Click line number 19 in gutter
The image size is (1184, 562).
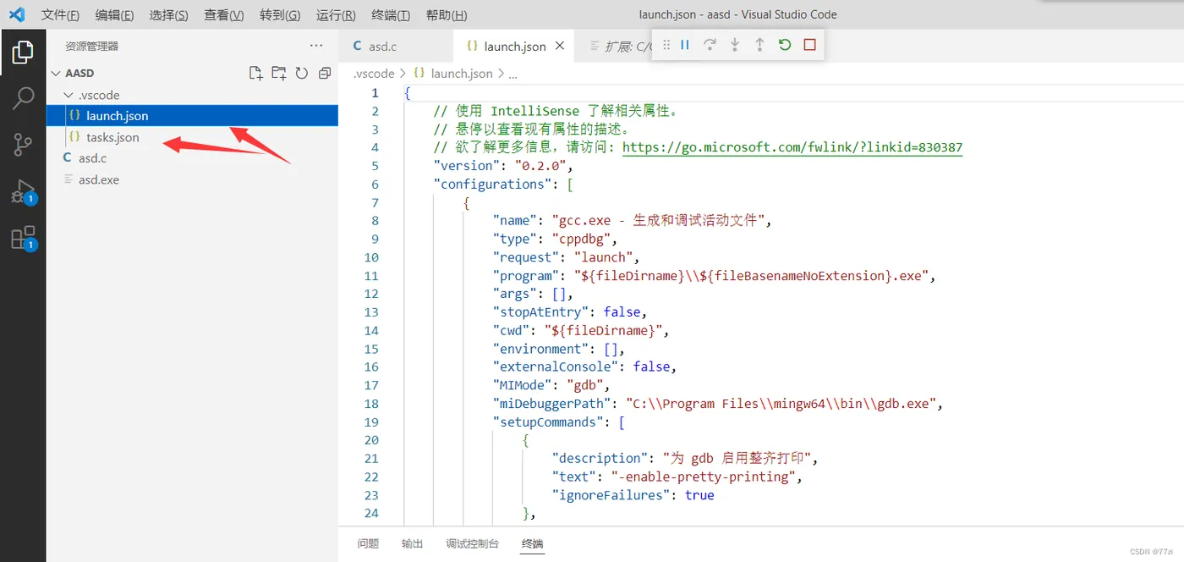371,421
